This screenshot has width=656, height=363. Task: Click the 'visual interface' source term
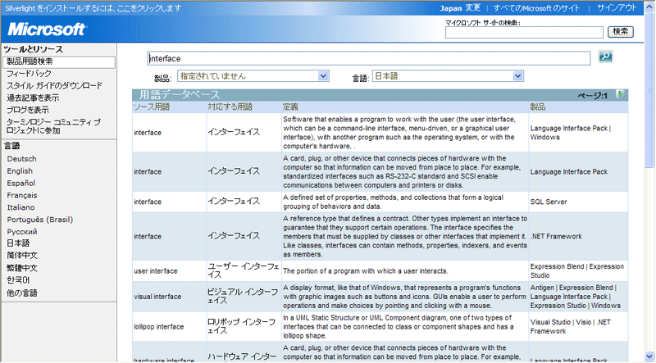[157, 297]
